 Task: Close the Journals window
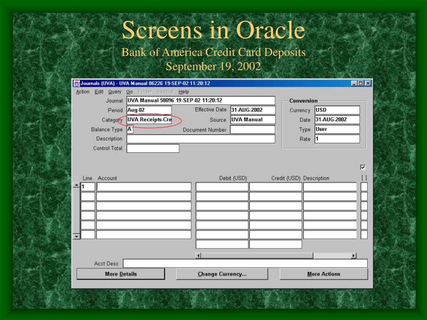coord(368,83)
